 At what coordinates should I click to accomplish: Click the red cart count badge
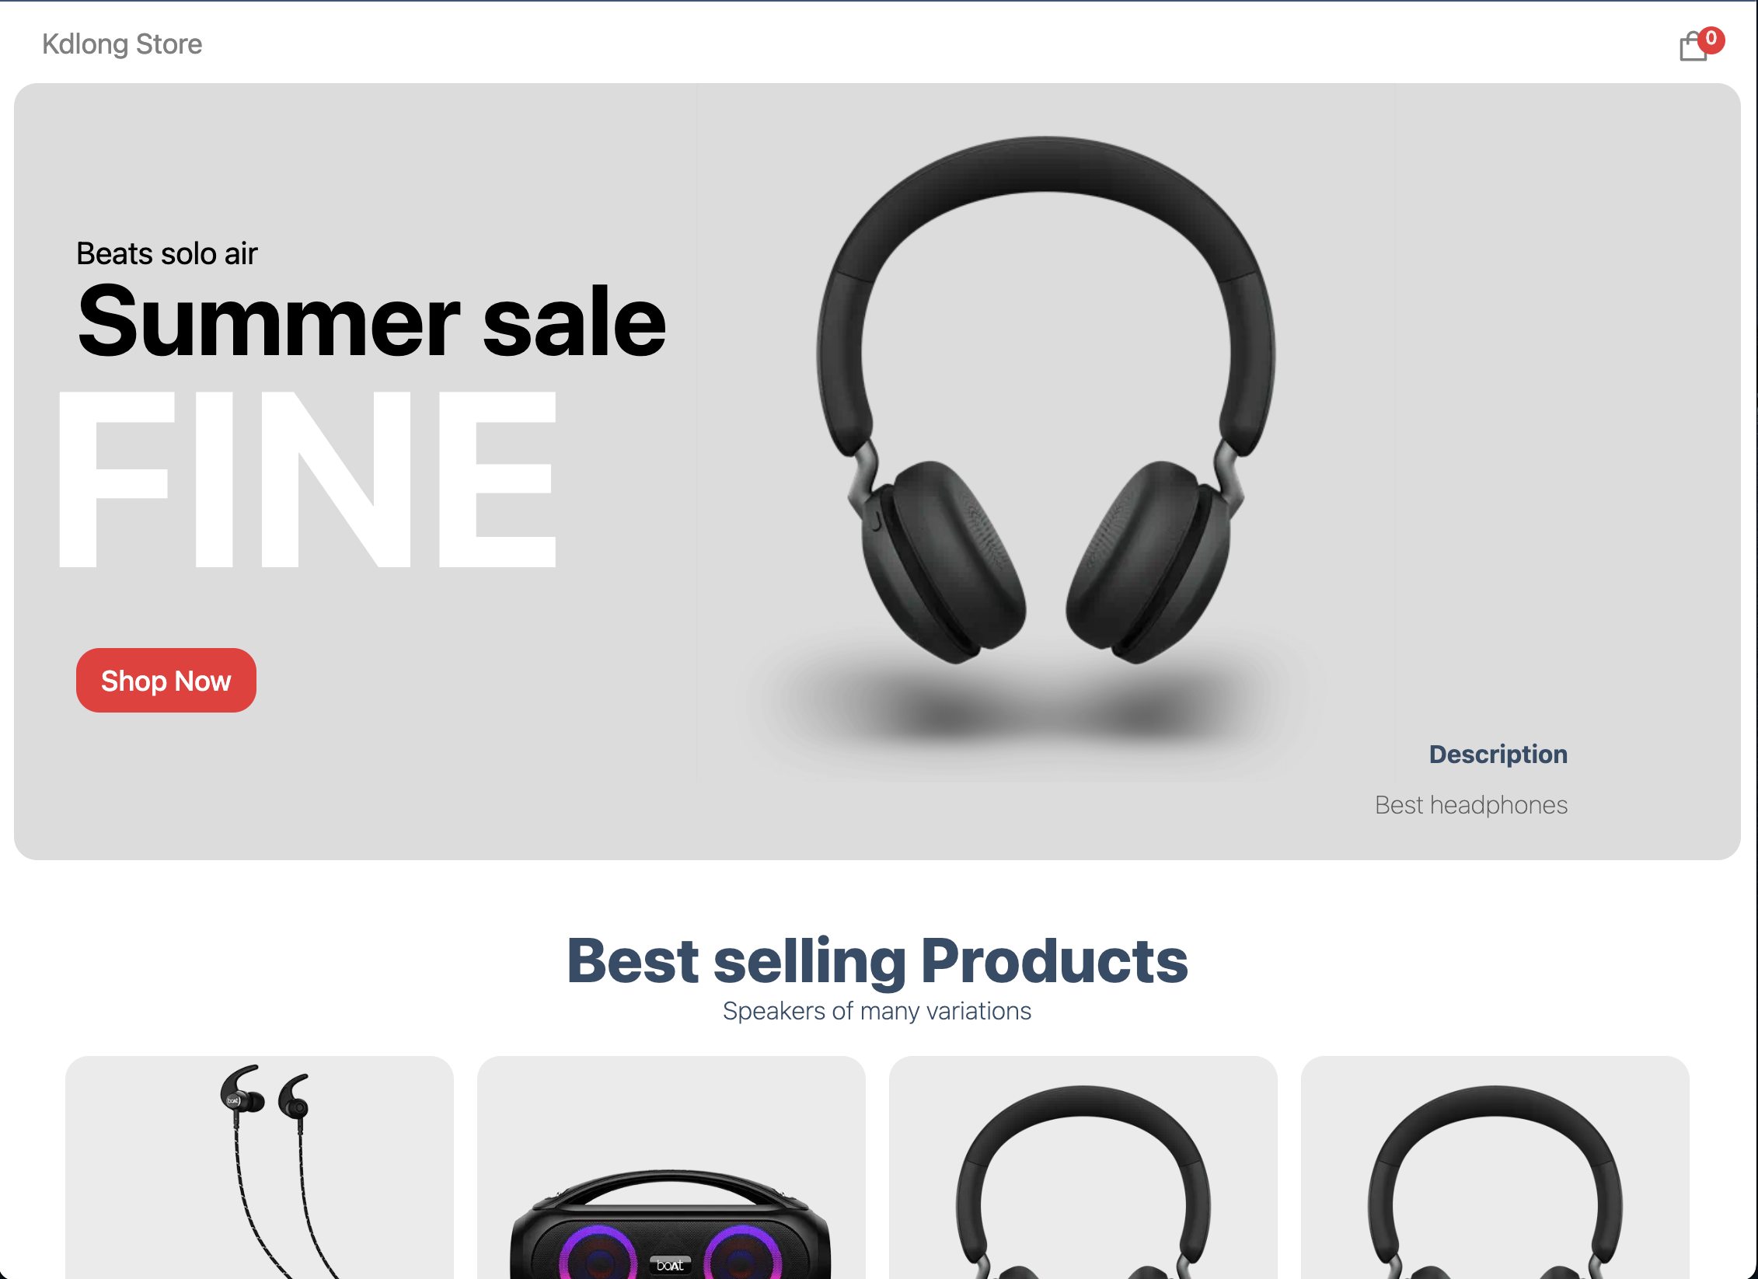(x=1711, y=39)
